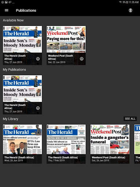Viewport: 140px width, 187px height.
Task: Select the 'My Publications' section heading
Action: [15, 70]
